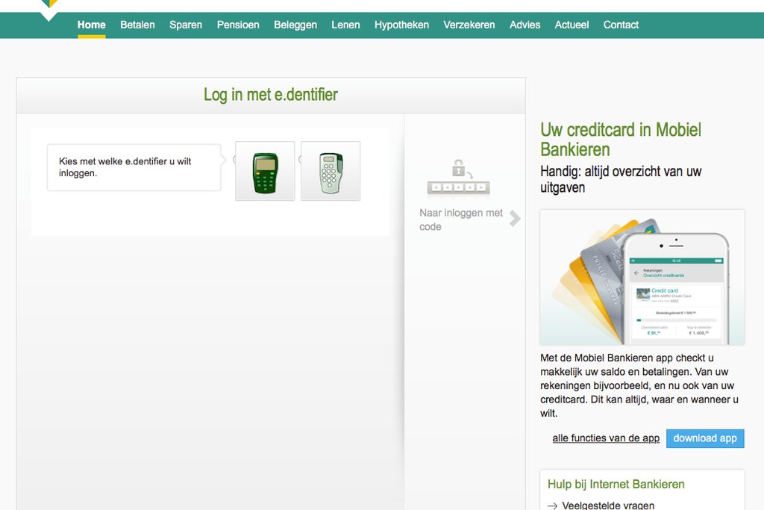Click the chevron beside Naar inloggen met code
Viewport: 764px width, 510px height.
tap(515, 218)
